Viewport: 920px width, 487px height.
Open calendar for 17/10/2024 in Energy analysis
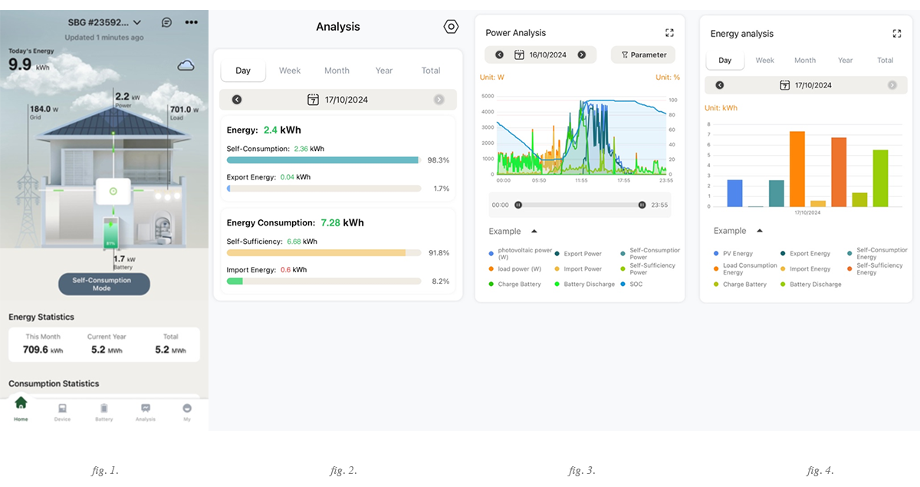coord(806,85)
